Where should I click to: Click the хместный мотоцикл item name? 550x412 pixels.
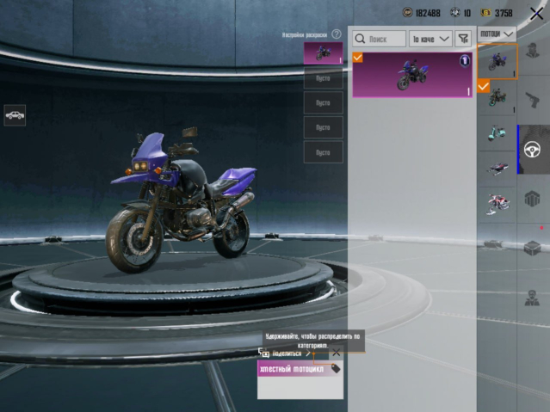point(292,369)
